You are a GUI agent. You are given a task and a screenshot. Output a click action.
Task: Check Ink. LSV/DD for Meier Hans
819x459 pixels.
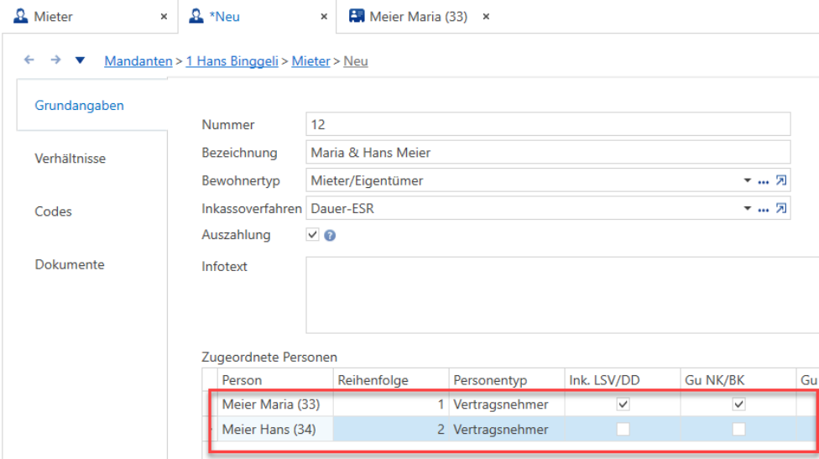tap(623, 429)
